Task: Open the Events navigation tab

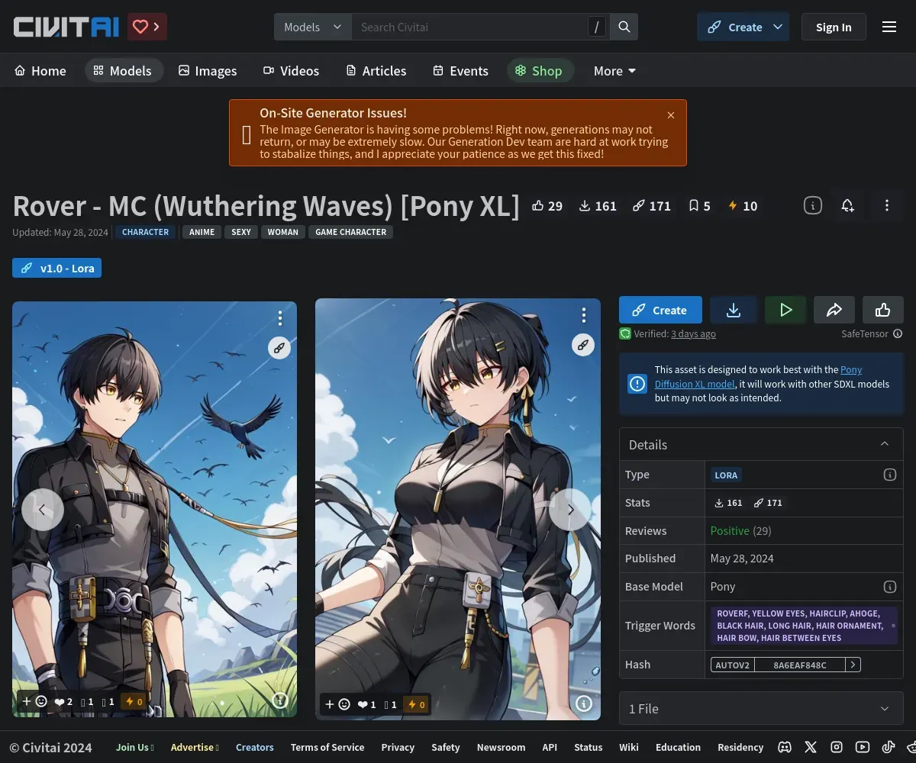Action: pos(461,71)
